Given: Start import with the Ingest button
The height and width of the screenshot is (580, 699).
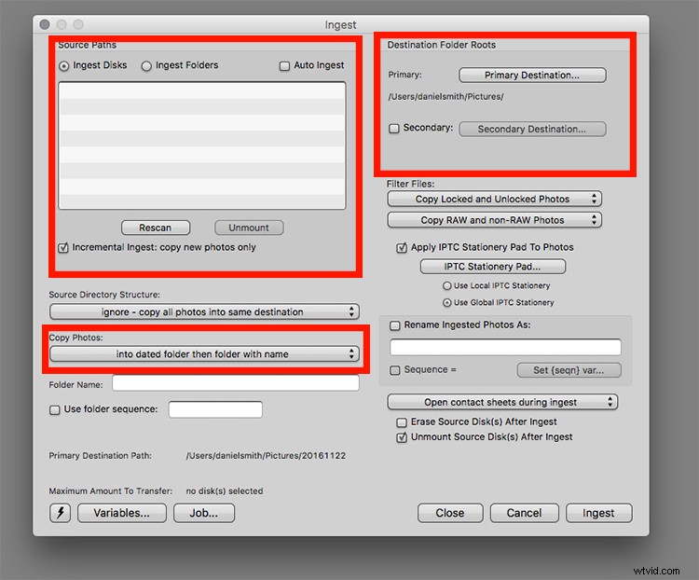Looking at the screenshot, I should coord(598,513).
